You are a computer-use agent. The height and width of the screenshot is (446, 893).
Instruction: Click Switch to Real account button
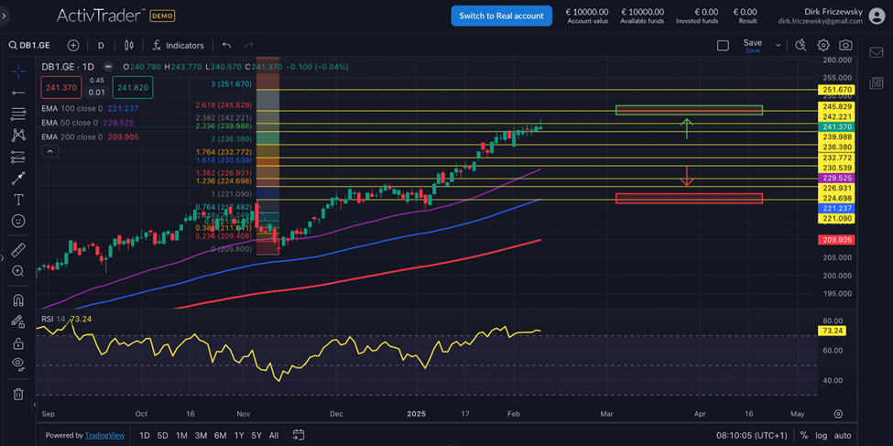(501, 16)
